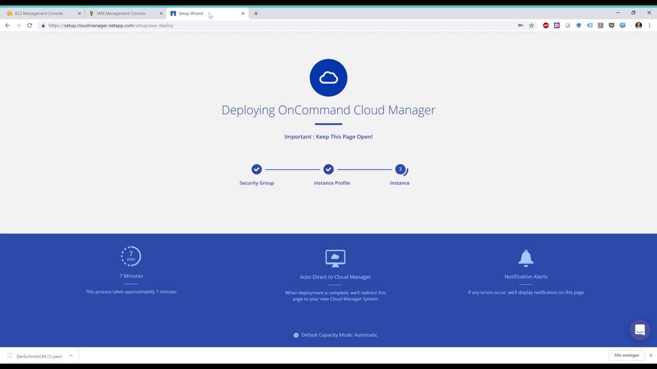Click the Instance Profile step label
The image size is (657, 369).
pyautogui.click(x=332, y=183)
